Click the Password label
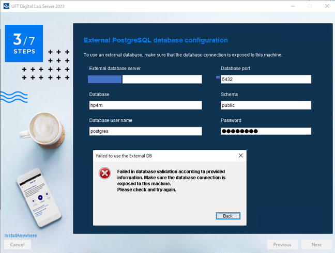Viewport: 335px width, 253px height. [231, 120]
